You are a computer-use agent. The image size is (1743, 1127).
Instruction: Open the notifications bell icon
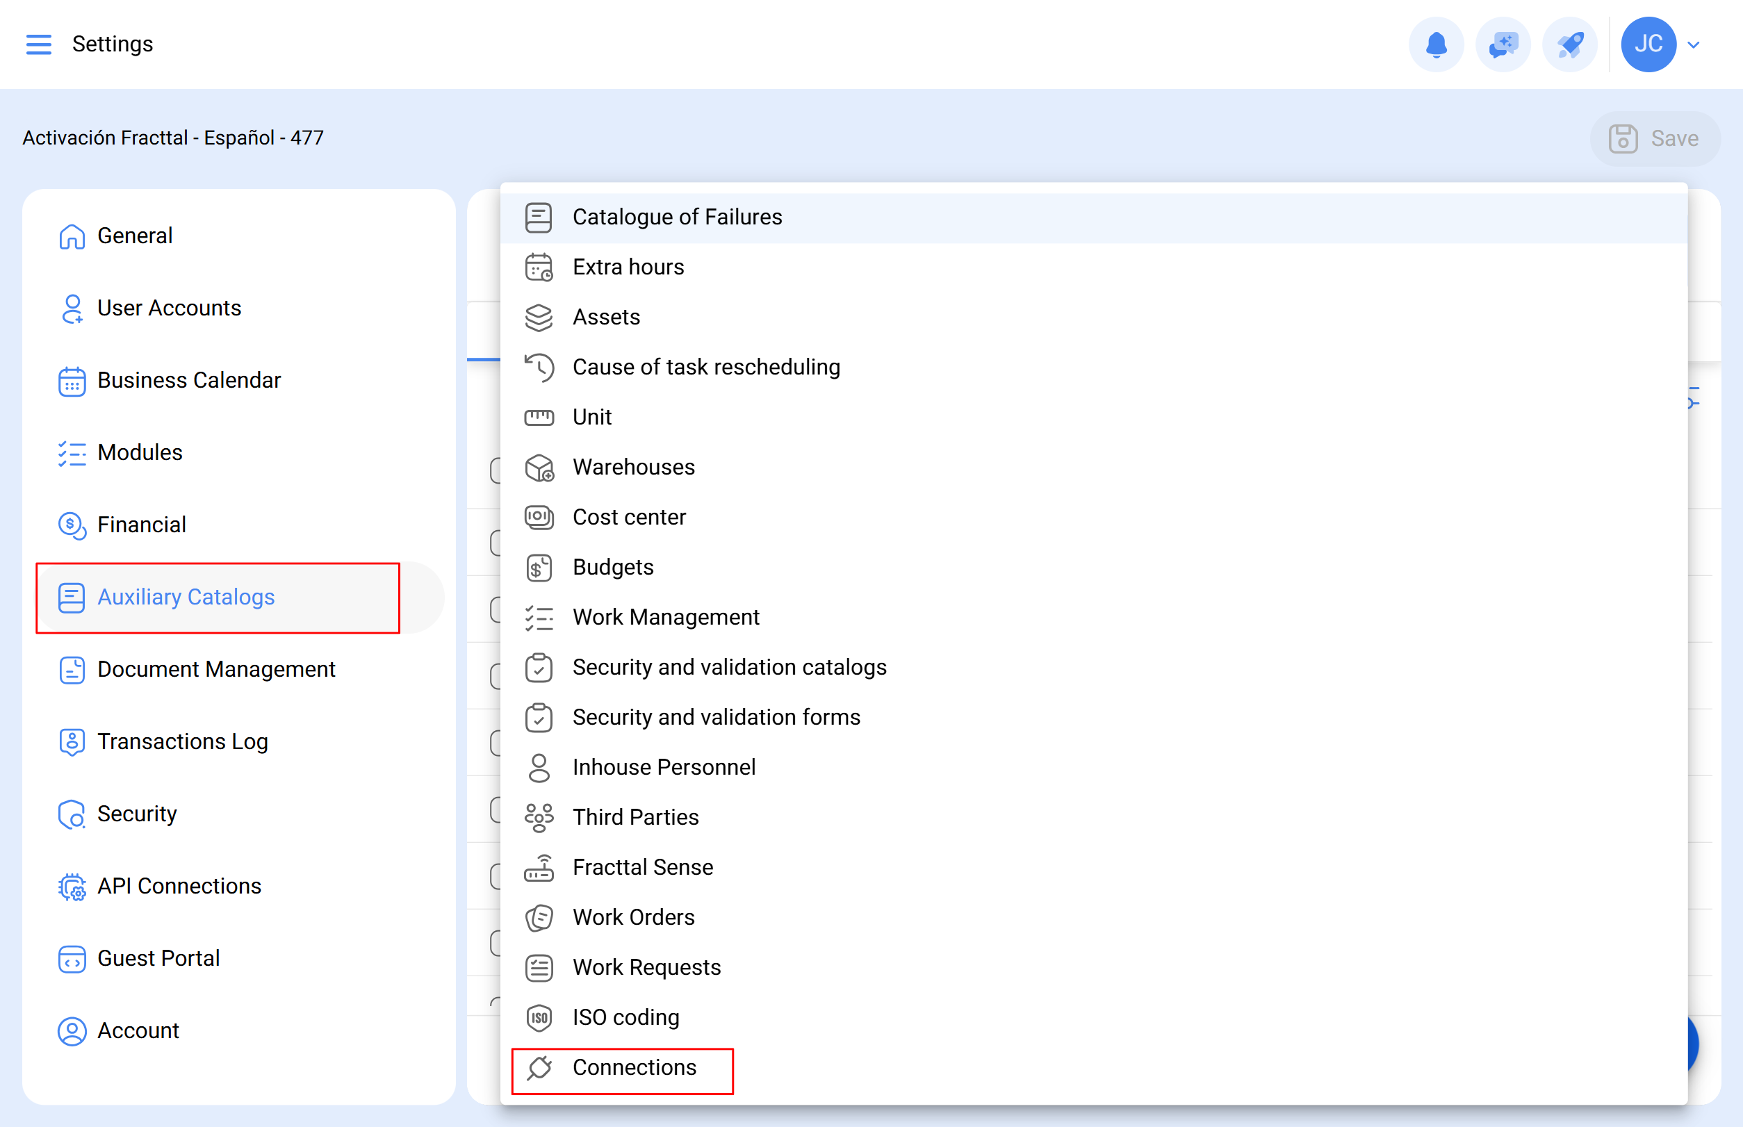coord(1436,44)
